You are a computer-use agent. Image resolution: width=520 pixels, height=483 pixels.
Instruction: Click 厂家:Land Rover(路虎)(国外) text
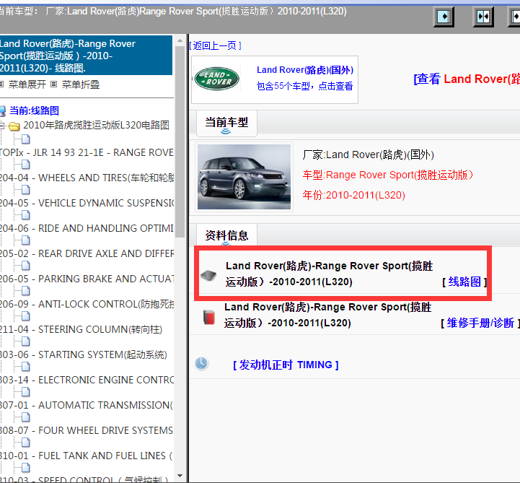click(368, 155)
